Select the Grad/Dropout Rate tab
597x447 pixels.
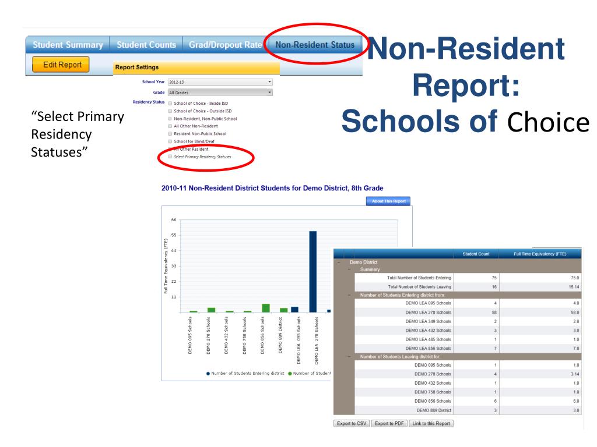(226, 44)
